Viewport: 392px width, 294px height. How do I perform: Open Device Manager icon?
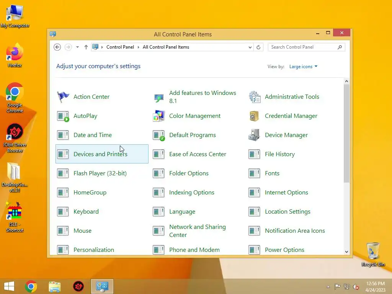pos(254,135)
